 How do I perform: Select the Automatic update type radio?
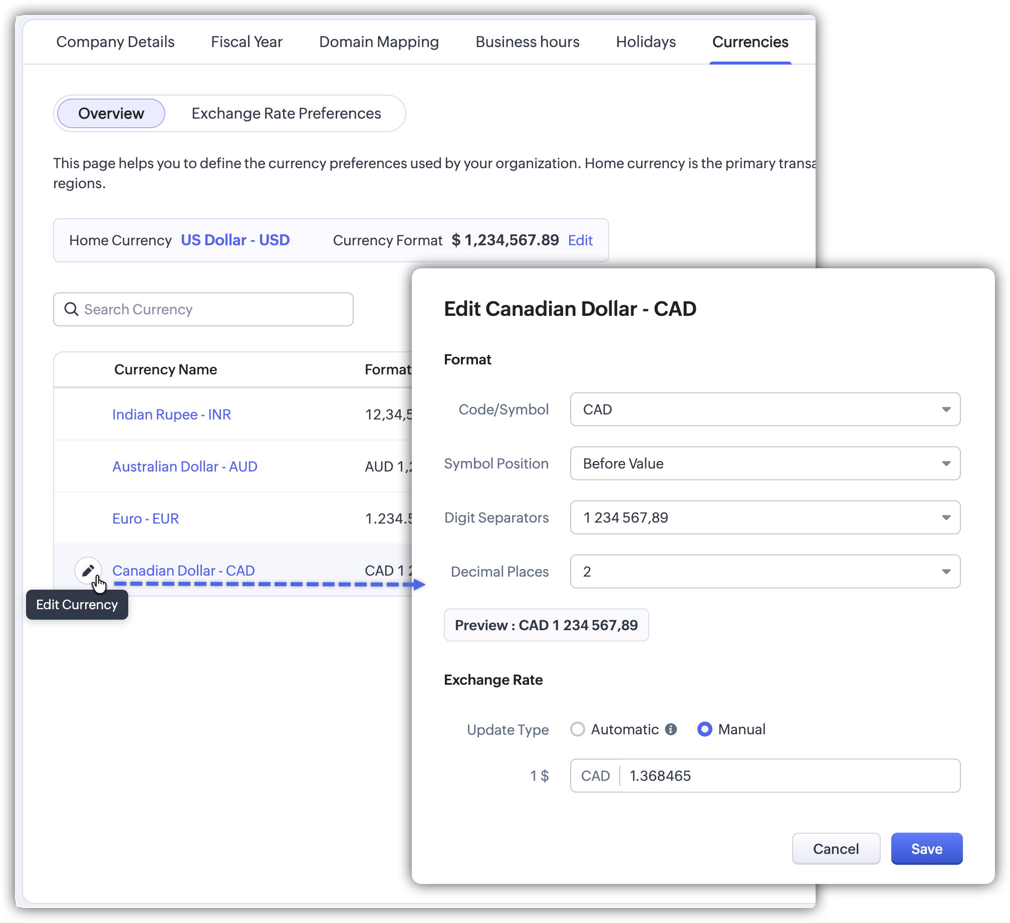(x=578, y=729)
